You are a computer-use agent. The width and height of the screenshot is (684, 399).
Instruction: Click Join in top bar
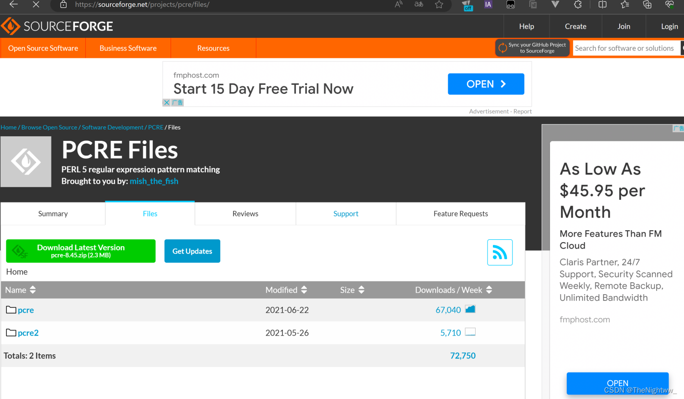pyautogui.click(x=624, y=26)
